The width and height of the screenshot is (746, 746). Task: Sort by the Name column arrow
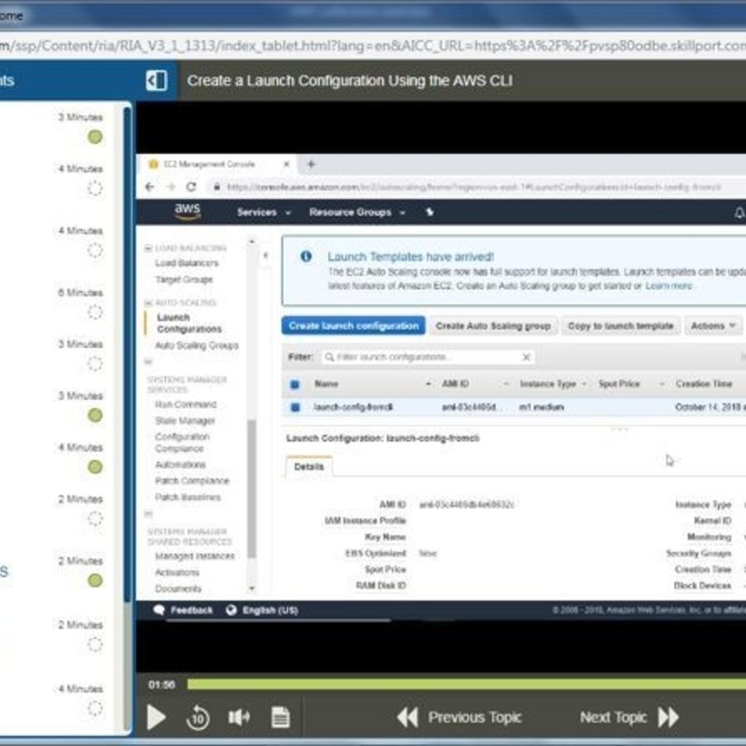428,384
